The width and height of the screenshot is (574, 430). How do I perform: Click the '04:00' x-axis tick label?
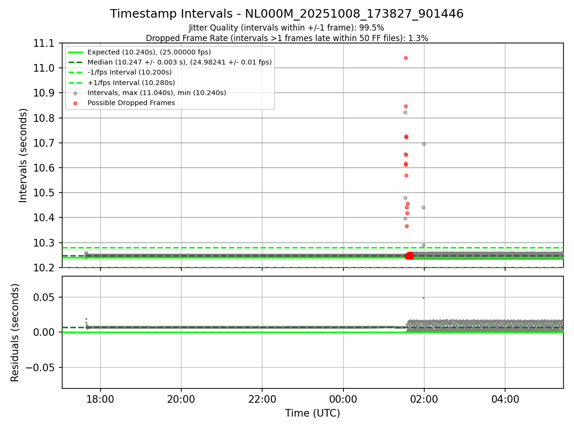click(x=506, y=399)
